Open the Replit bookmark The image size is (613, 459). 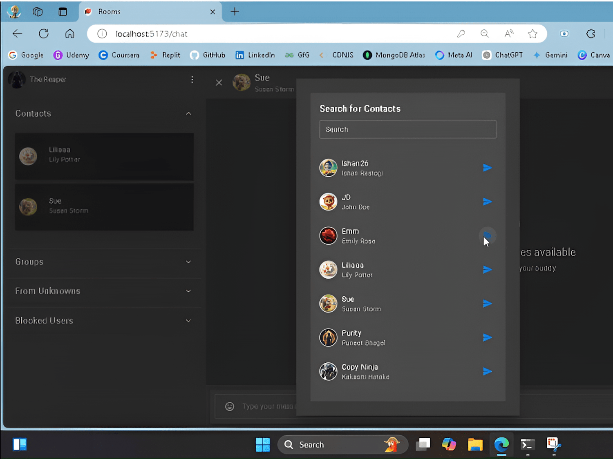pos(165,55)
